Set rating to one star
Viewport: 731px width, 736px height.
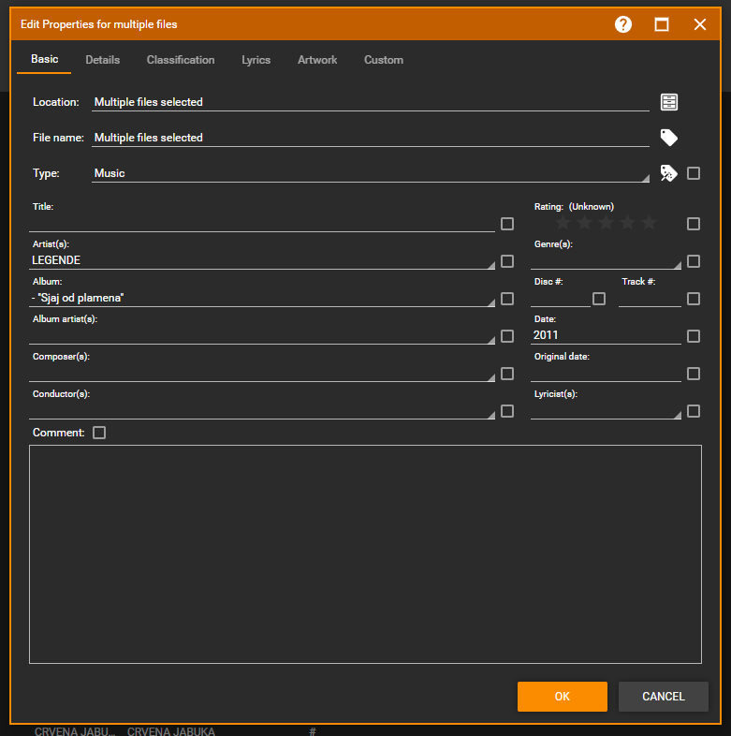563,223
